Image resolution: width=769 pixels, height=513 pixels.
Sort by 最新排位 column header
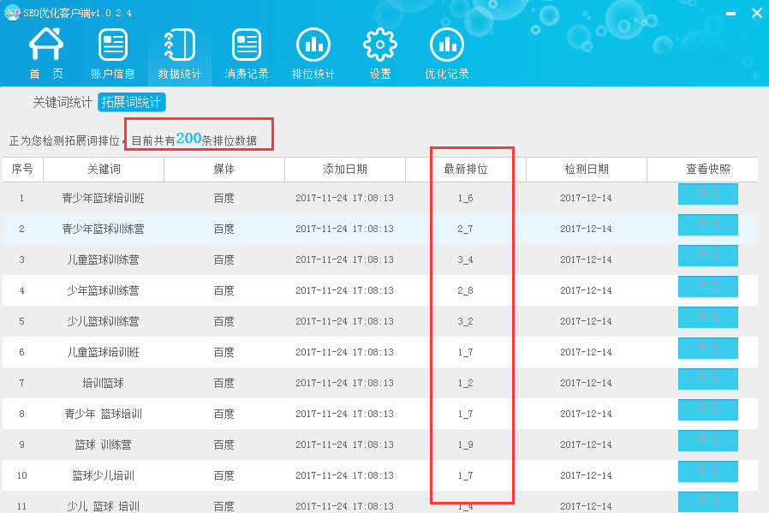465,170
